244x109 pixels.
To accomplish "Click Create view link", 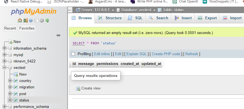I will [x=91, y=88].
